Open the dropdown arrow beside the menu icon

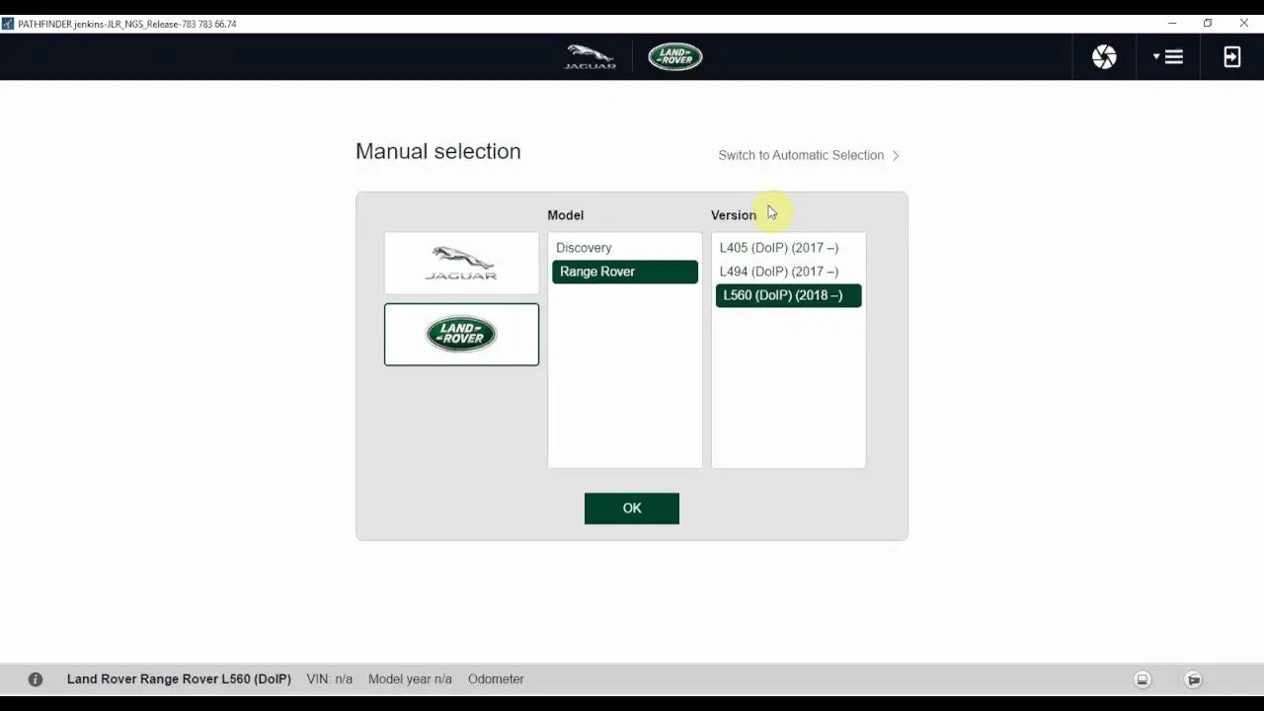click(x=1156, y=56)
